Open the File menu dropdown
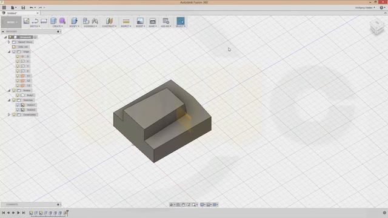Viewport: 388px width, 218px height. point(13,8)
